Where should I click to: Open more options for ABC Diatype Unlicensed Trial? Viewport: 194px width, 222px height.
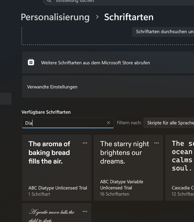85,143
